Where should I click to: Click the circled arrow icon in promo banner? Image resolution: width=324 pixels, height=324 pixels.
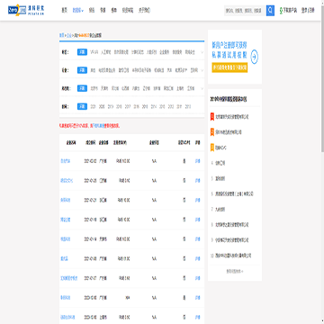(254, 56)
